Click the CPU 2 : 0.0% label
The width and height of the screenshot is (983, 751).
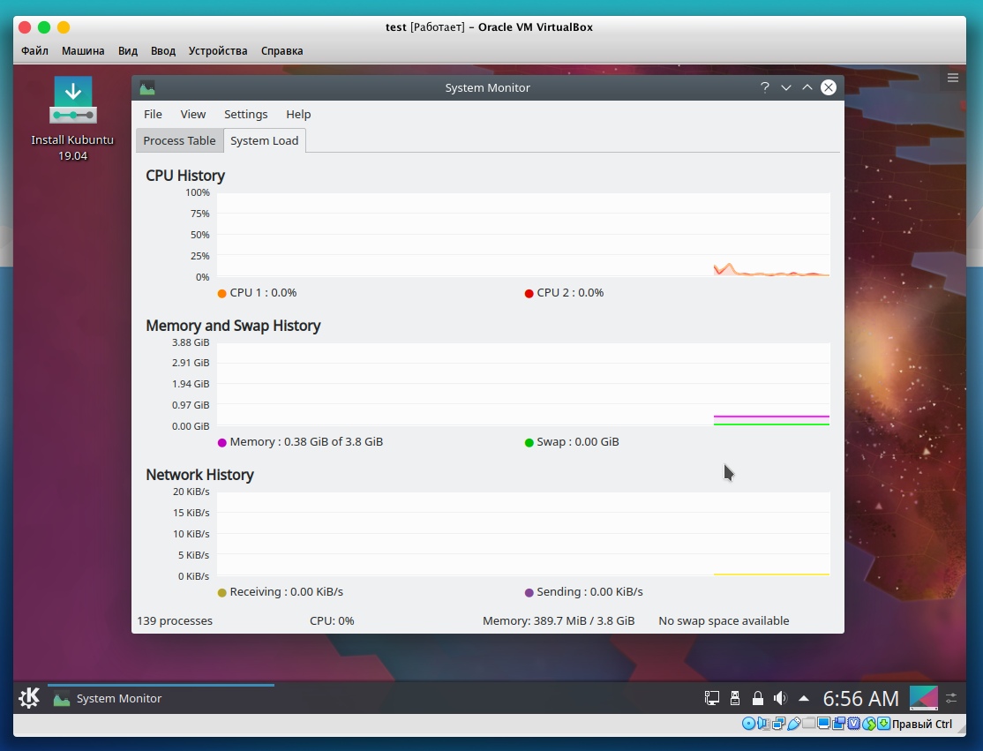click(x=570, y=293)
